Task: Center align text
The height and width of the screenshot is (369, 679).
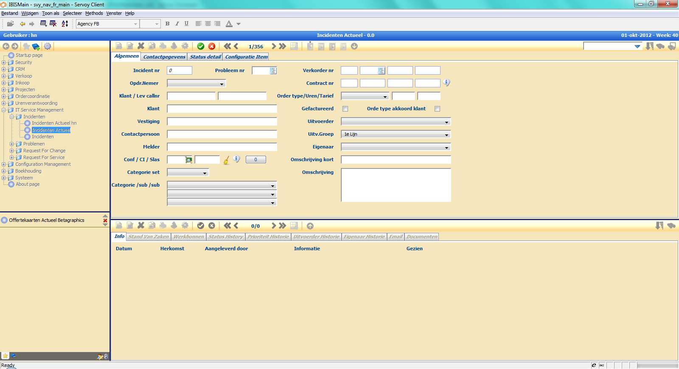Action: coord(208,24)
